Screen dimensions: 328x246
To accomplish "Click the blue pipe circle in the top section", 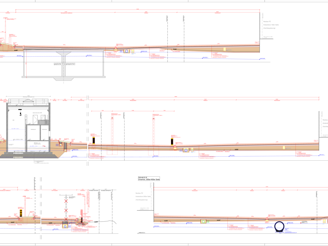I will 127,51.
